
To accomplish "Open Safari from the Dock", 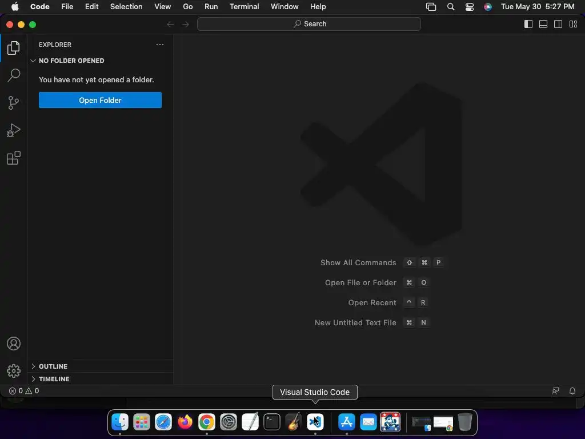I will click(163, 422).
